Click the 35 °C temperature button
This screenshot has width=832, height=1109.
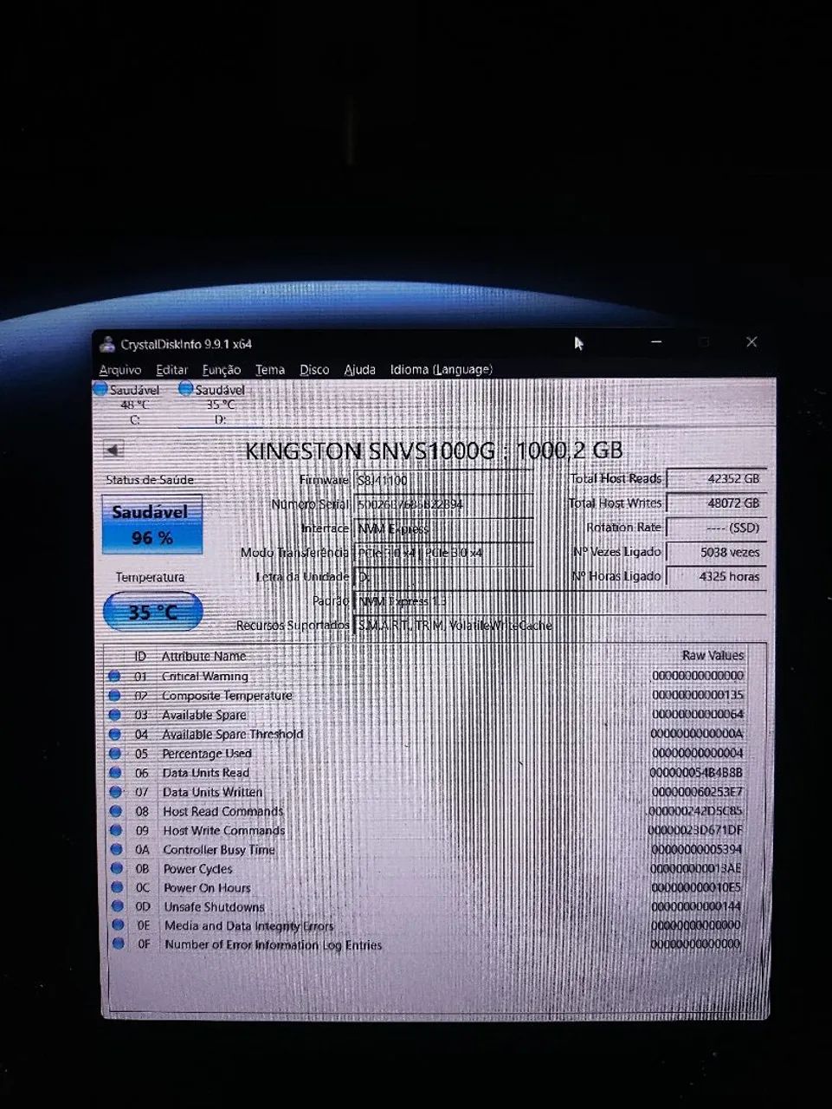(x=152, y=612)
